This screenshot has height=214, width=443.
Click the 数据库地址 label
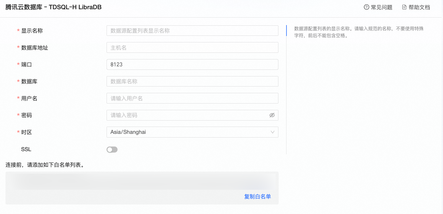(35, 48)
